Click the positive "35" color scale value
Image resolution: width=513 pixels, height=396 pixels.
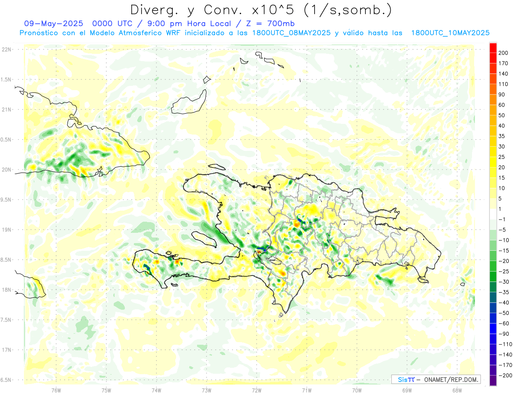click(502, 136)
